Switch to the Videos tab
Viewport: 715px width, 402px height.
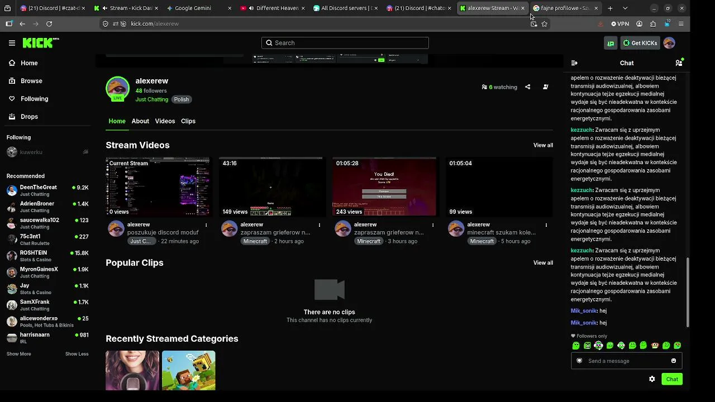point(165,121)
